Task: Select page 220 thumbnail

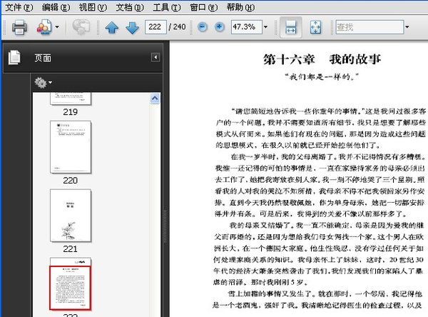Action: tap(70, 145)
